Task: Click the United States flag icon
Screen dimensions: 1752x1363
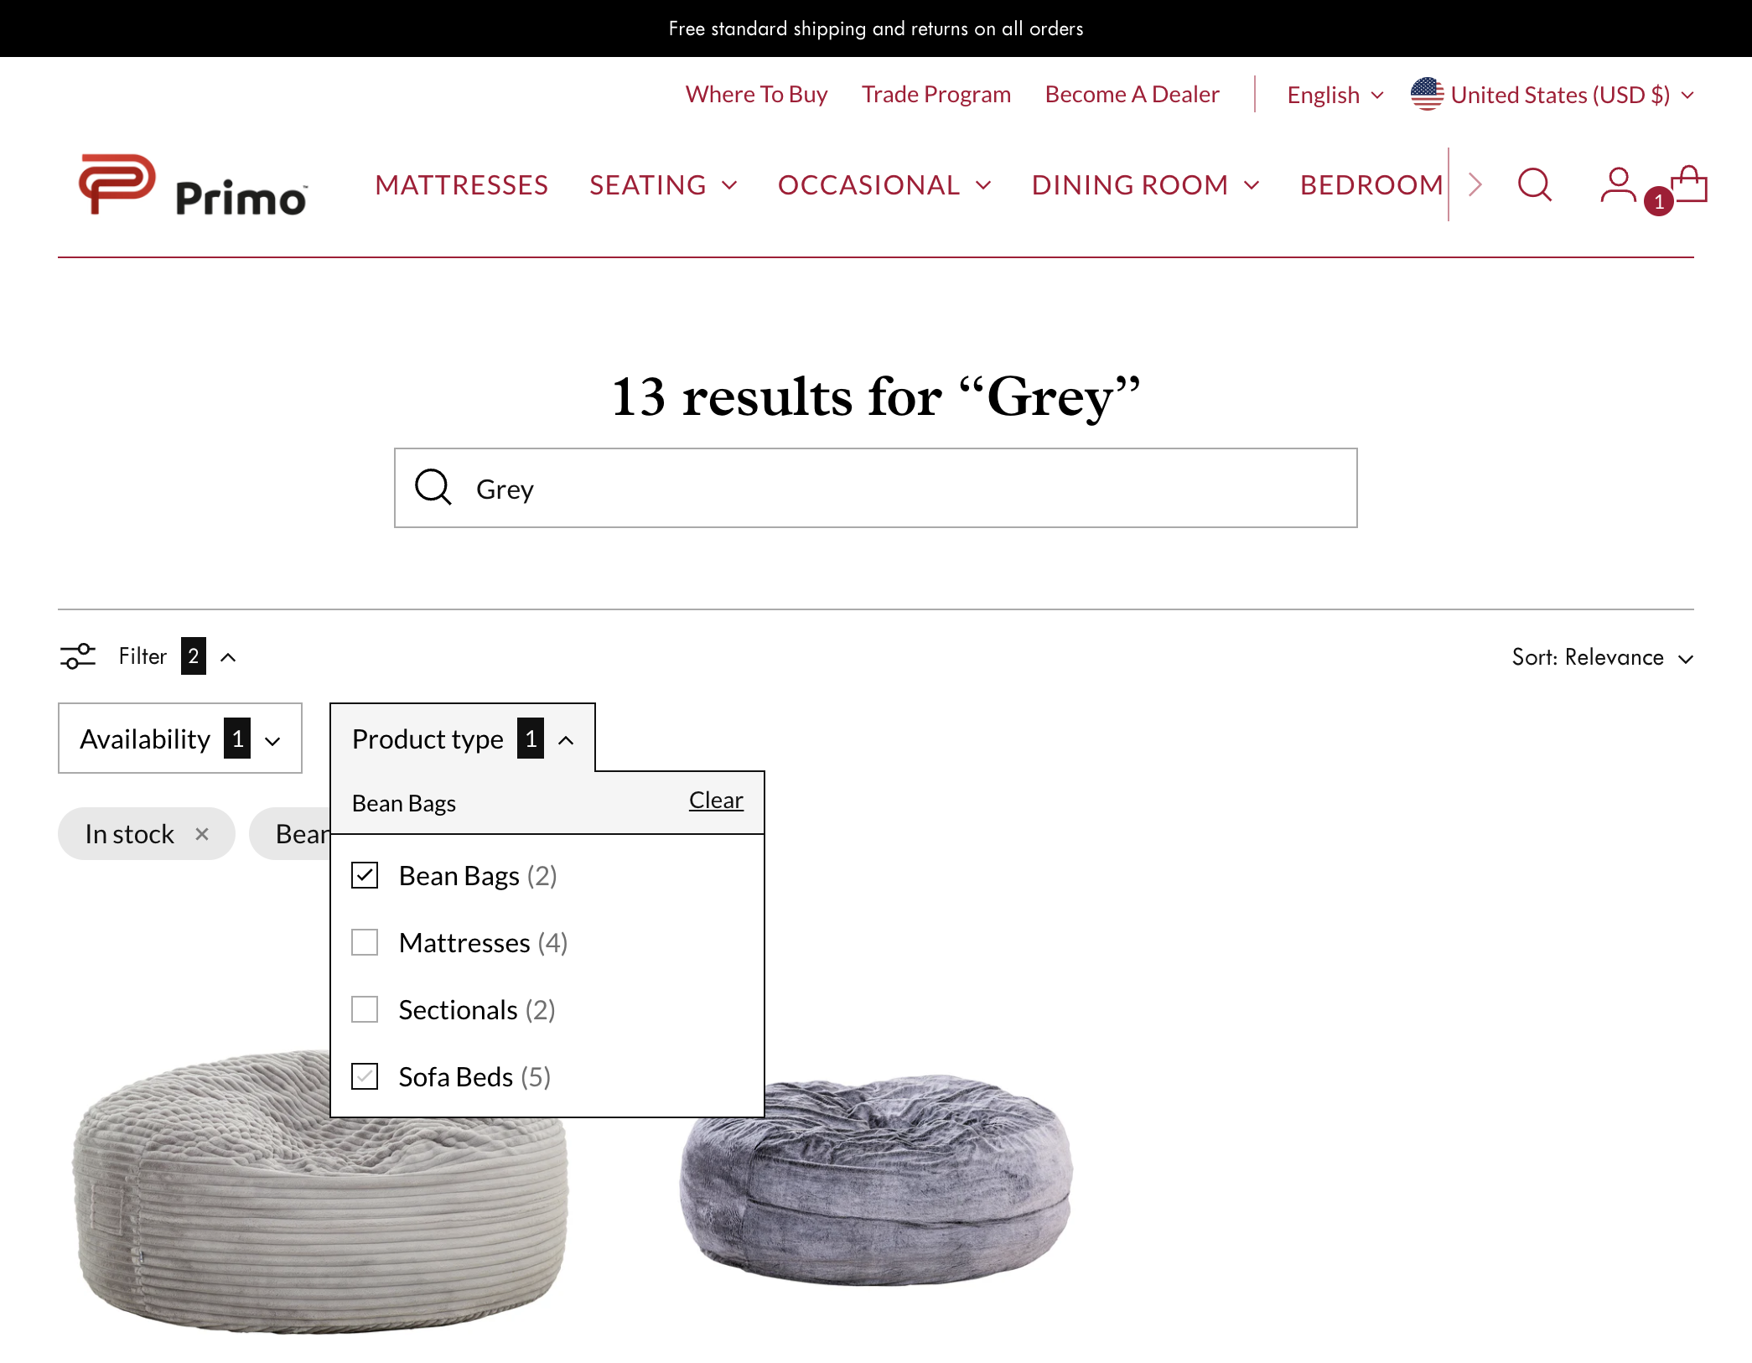Action: [1427, 94]
